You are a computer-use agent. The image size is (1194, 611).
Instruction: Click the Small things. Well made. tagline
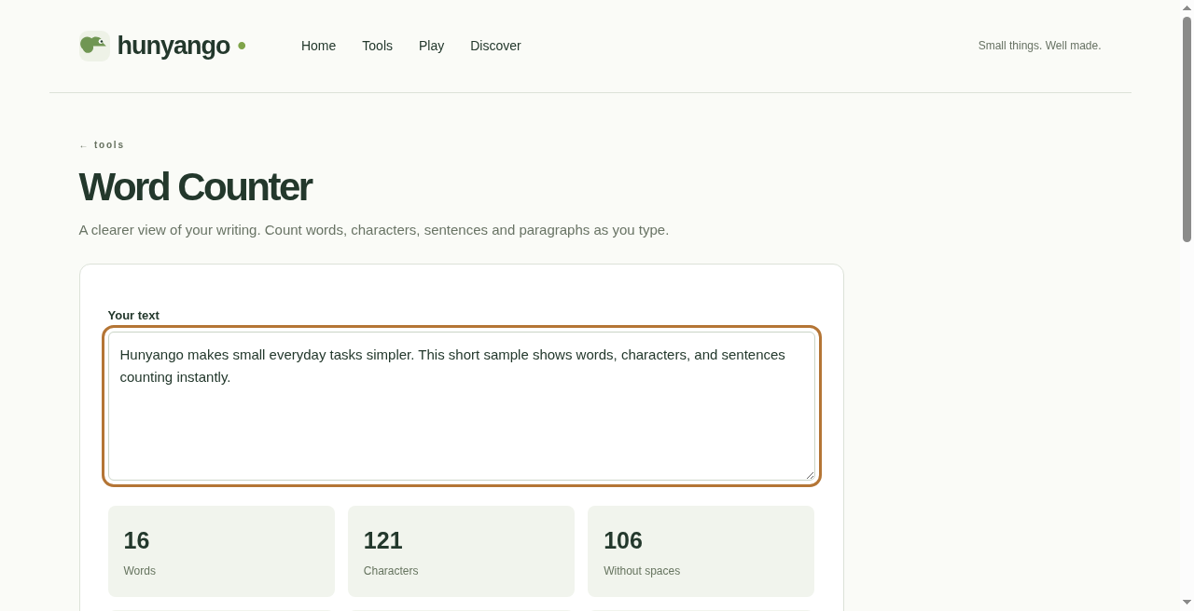(x=1039, y=46)
